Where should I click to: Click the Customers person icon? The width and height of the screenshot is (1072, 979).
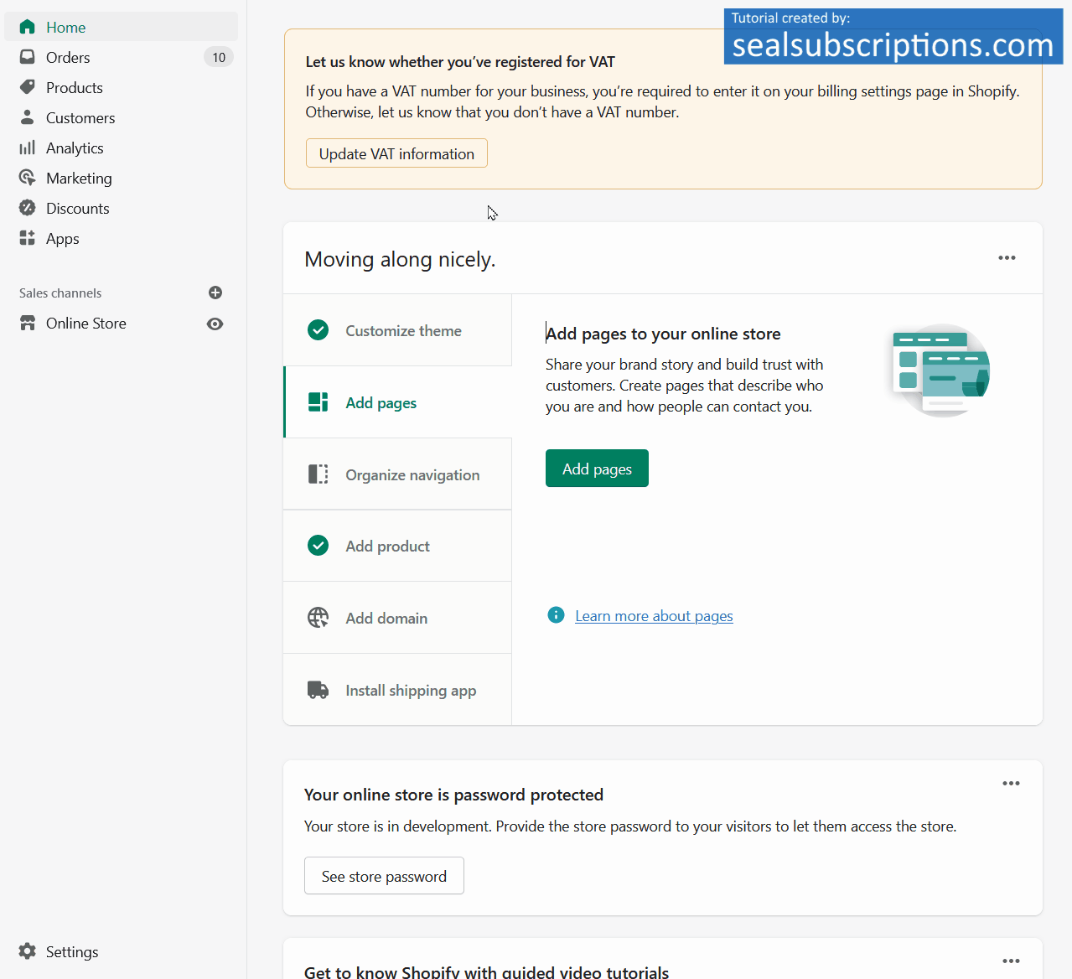tap(28, 117)
